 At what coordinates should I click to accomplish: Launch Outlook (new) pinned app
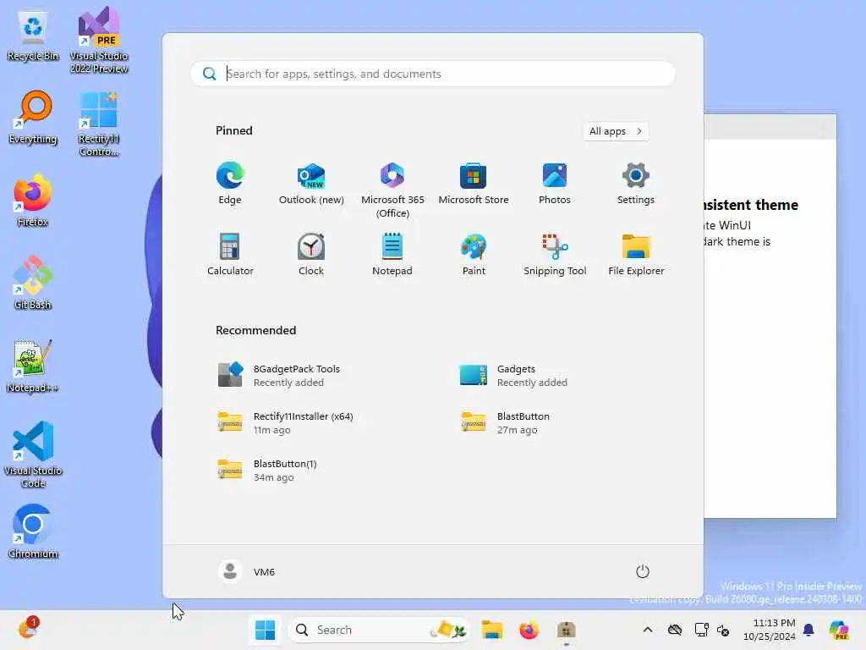tap(311, 184)
